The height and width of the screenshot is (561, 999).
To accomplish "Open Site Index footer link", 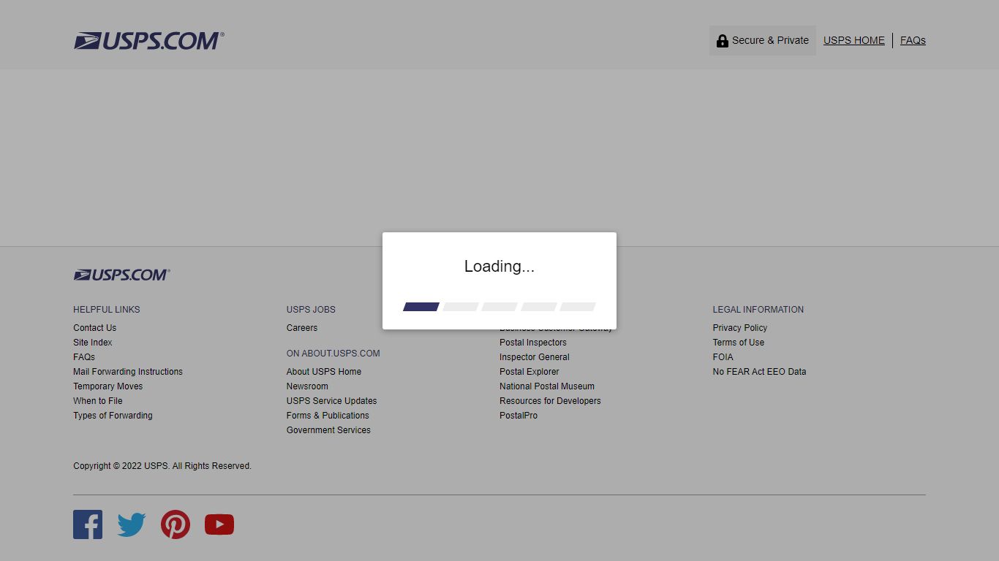I will point(93,343).
